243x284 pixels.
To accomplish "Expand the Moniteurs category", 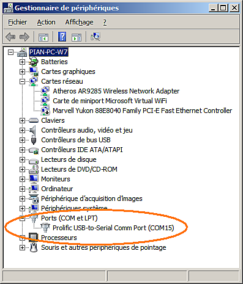I will coord(22,179).
